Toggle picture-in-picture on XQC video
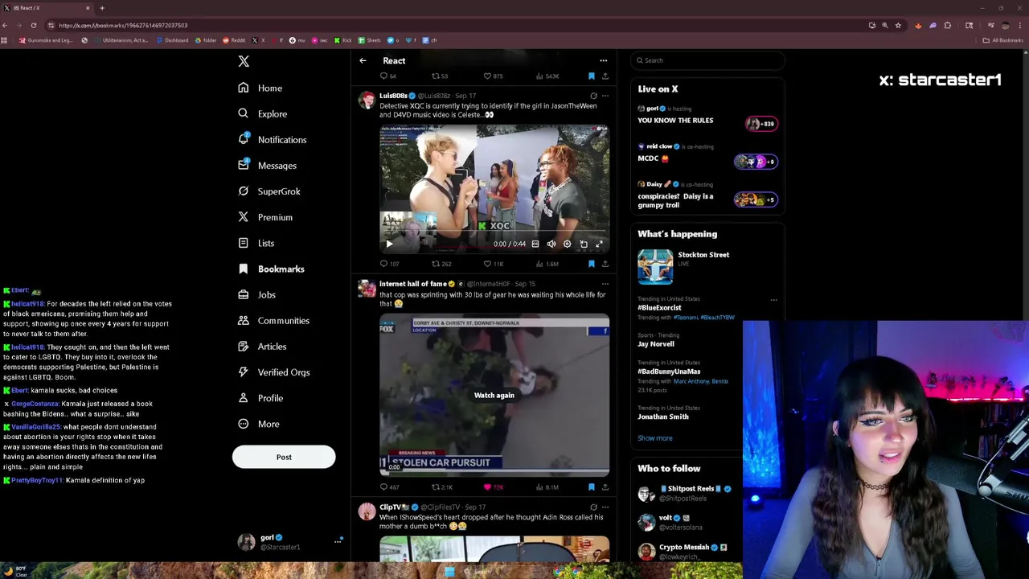1029x579 pixels. tap(584, 244)
